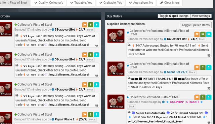
Task: Click 61.36 keys Festivized Fists thumbnail
Action: click(116, 101)
